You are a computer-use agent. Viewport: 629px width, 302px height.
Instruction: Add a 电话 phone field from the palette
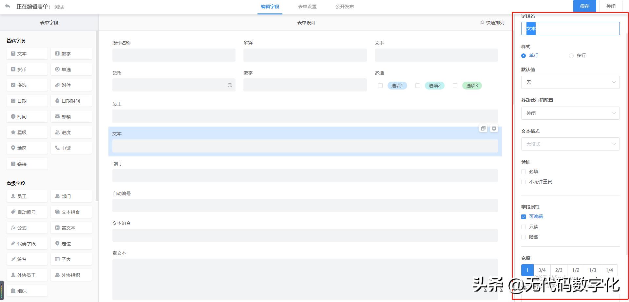71,148
